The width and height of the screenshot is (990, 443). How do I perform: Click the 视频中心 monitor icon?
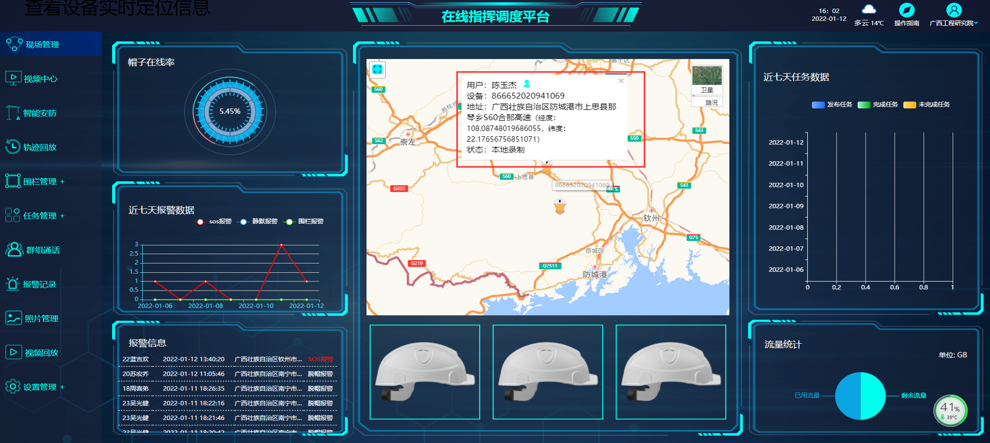pyautogui.click(x=13, y=78)
